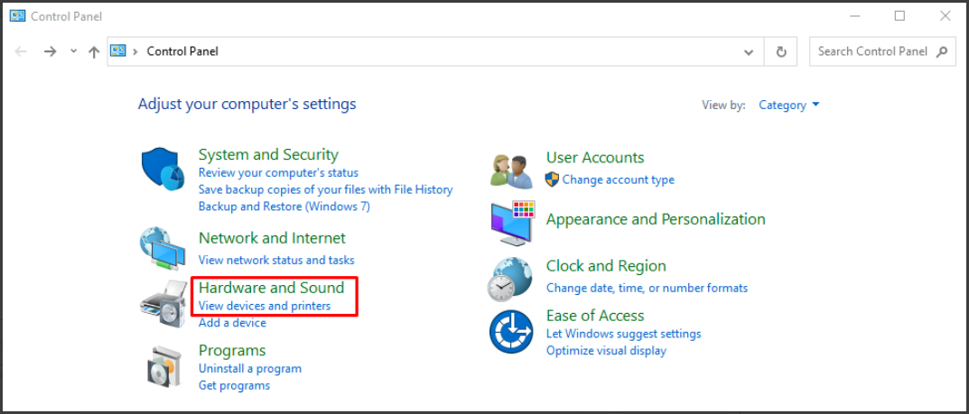Open Backup and Restore (Windows 7)
The image size is (969, 414).
(284, 206)
